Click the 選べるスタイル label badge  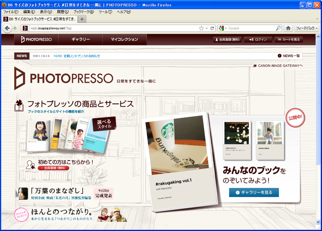point(104,124)
